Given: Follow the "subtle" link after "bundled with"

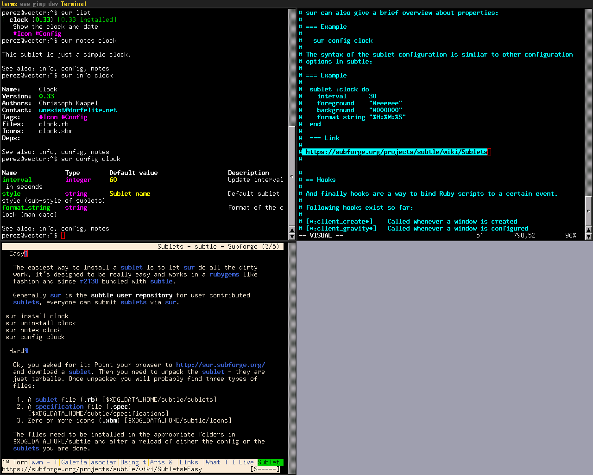Looking at the screenshot, I should tap(161, 282).
